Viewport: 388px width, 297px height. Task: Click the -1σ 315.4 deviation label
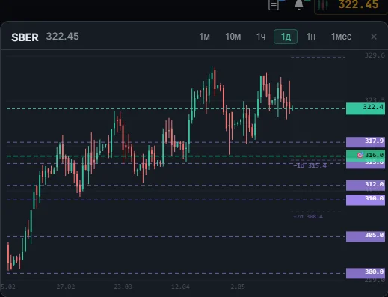click(310, 165)
